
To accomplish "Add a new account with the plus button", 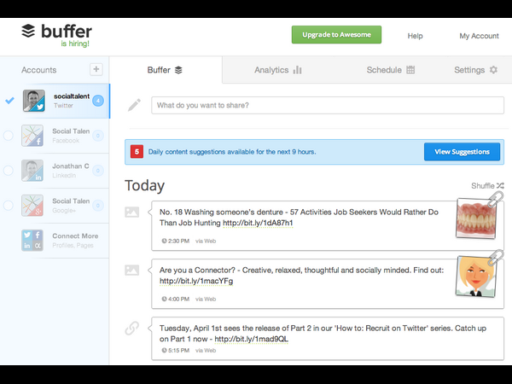I will click(96, 69).
